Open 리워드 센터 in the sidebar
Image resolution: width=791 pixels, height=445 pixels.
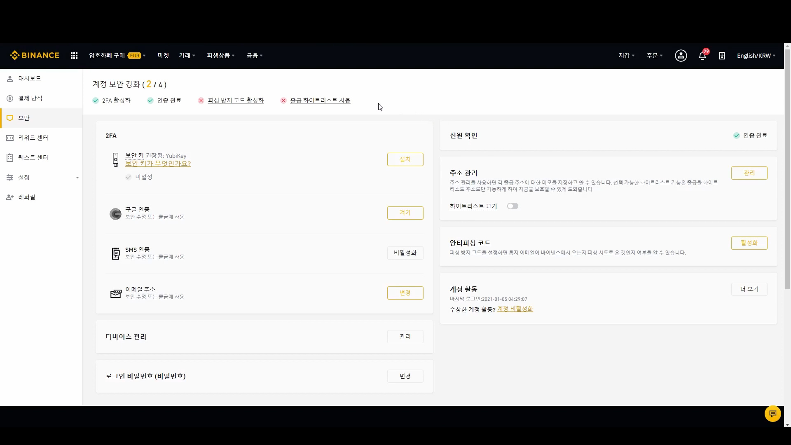33,138
